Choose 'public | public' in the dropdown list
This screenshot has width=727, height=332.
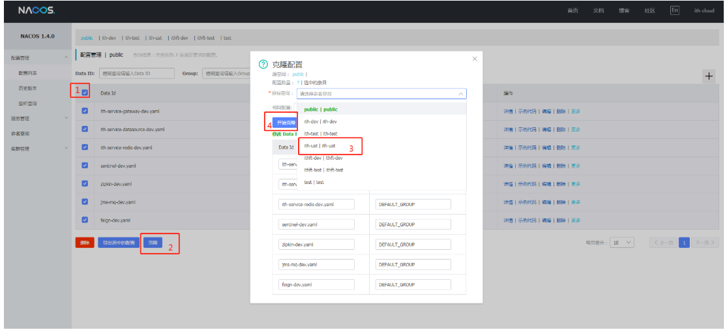pos(381,110)
